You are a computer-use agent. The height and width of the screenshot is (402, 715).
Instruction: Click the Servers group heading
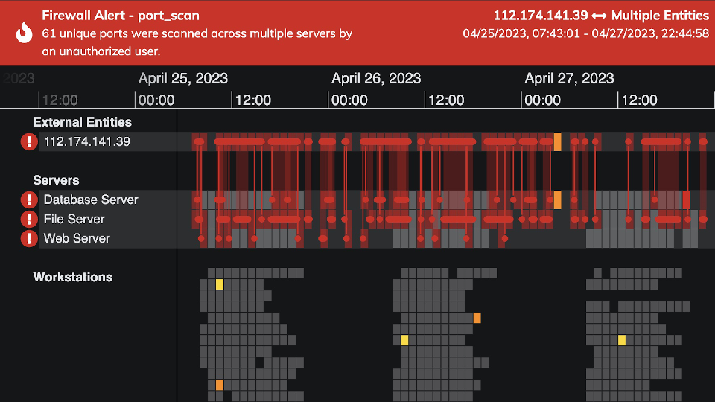pos(56,180)
